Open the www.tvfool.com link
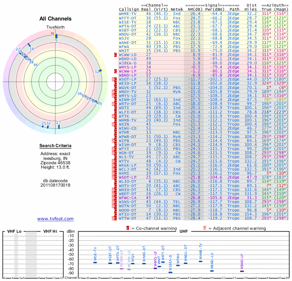The width and height of the screenshot is (292, 281). point(55,219)
